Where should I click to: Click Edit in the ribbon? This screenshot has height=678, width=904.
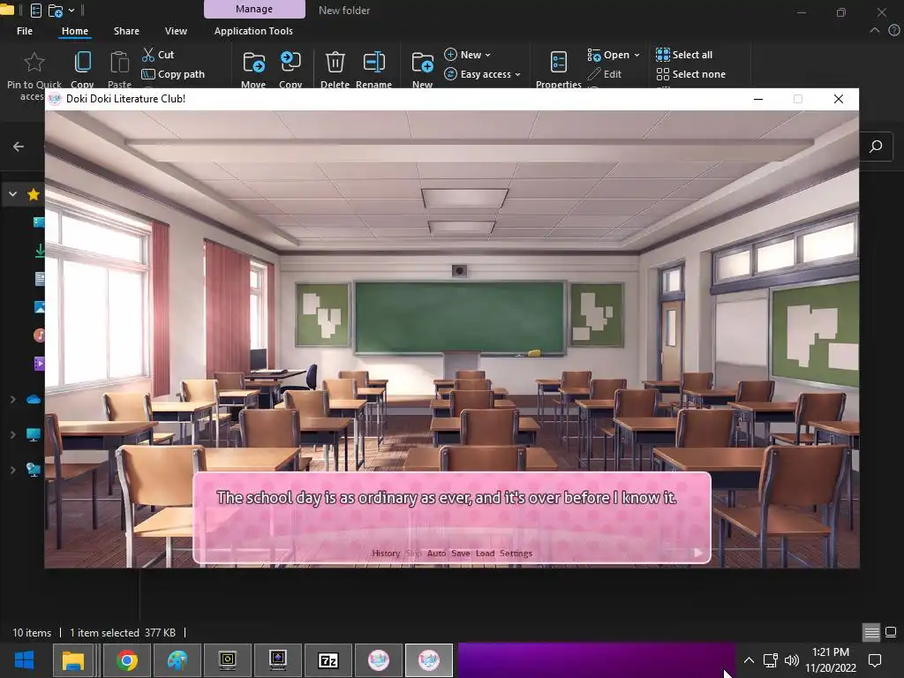pyautogui.click(x=604, y=74)
